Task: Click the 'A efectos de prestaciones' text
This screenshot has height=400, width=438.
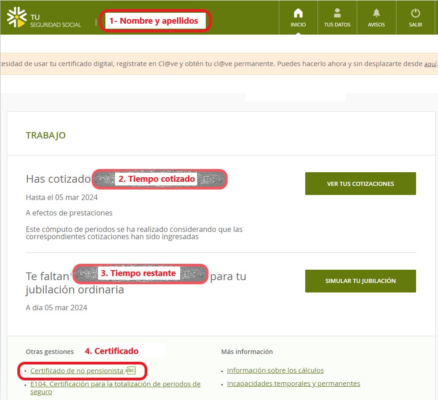Action: (x=69, y=213)
